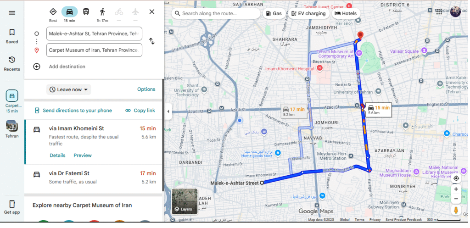The height and width of the screenshot is (228, 470).
Task: Click Street View pegman icon
Action: tap(456, 210)
